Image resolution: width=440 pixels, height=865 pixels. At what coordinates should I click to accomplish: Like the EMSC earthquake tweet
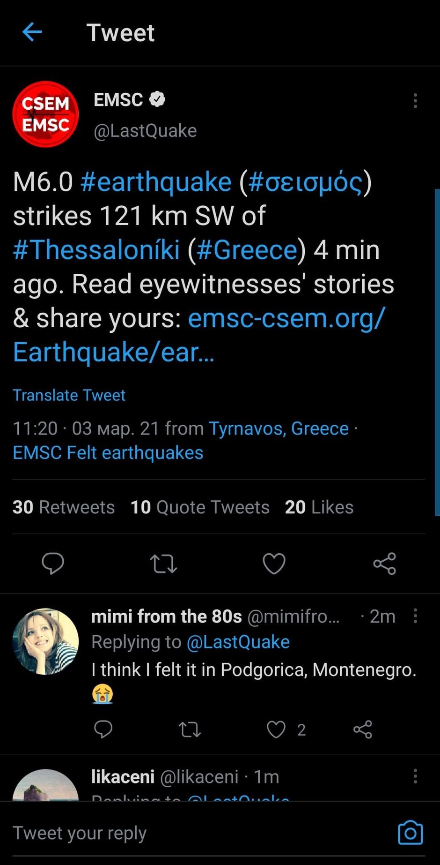coord(274,564)
